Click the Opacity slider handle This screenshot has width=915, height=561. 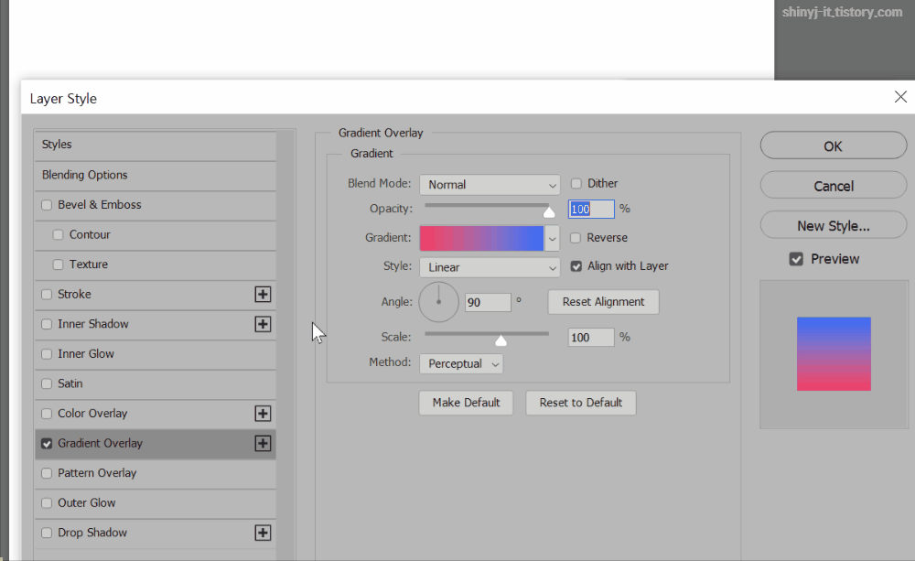click(x=548, y=212)
